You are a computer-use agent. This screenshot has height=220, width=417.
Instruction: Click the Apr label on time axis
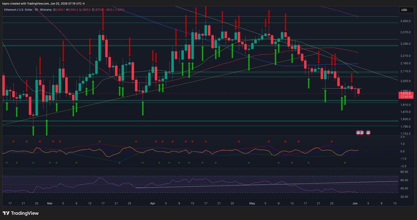pos(152,203)
